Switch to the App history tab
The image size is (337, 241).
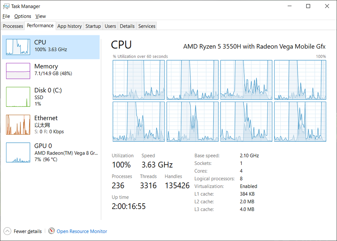(x=69, y=26)
